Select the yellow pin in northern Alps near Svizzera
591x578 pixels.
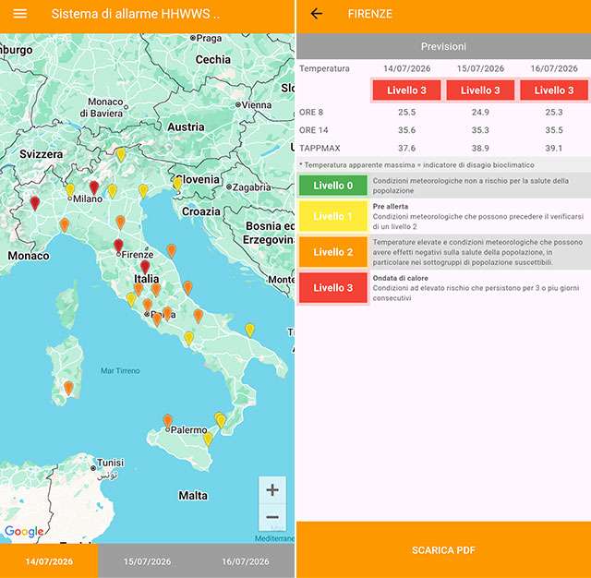(121, 155)
